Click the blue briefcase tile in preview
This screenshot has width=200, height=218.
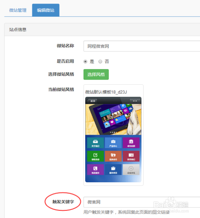click(113, 143)
